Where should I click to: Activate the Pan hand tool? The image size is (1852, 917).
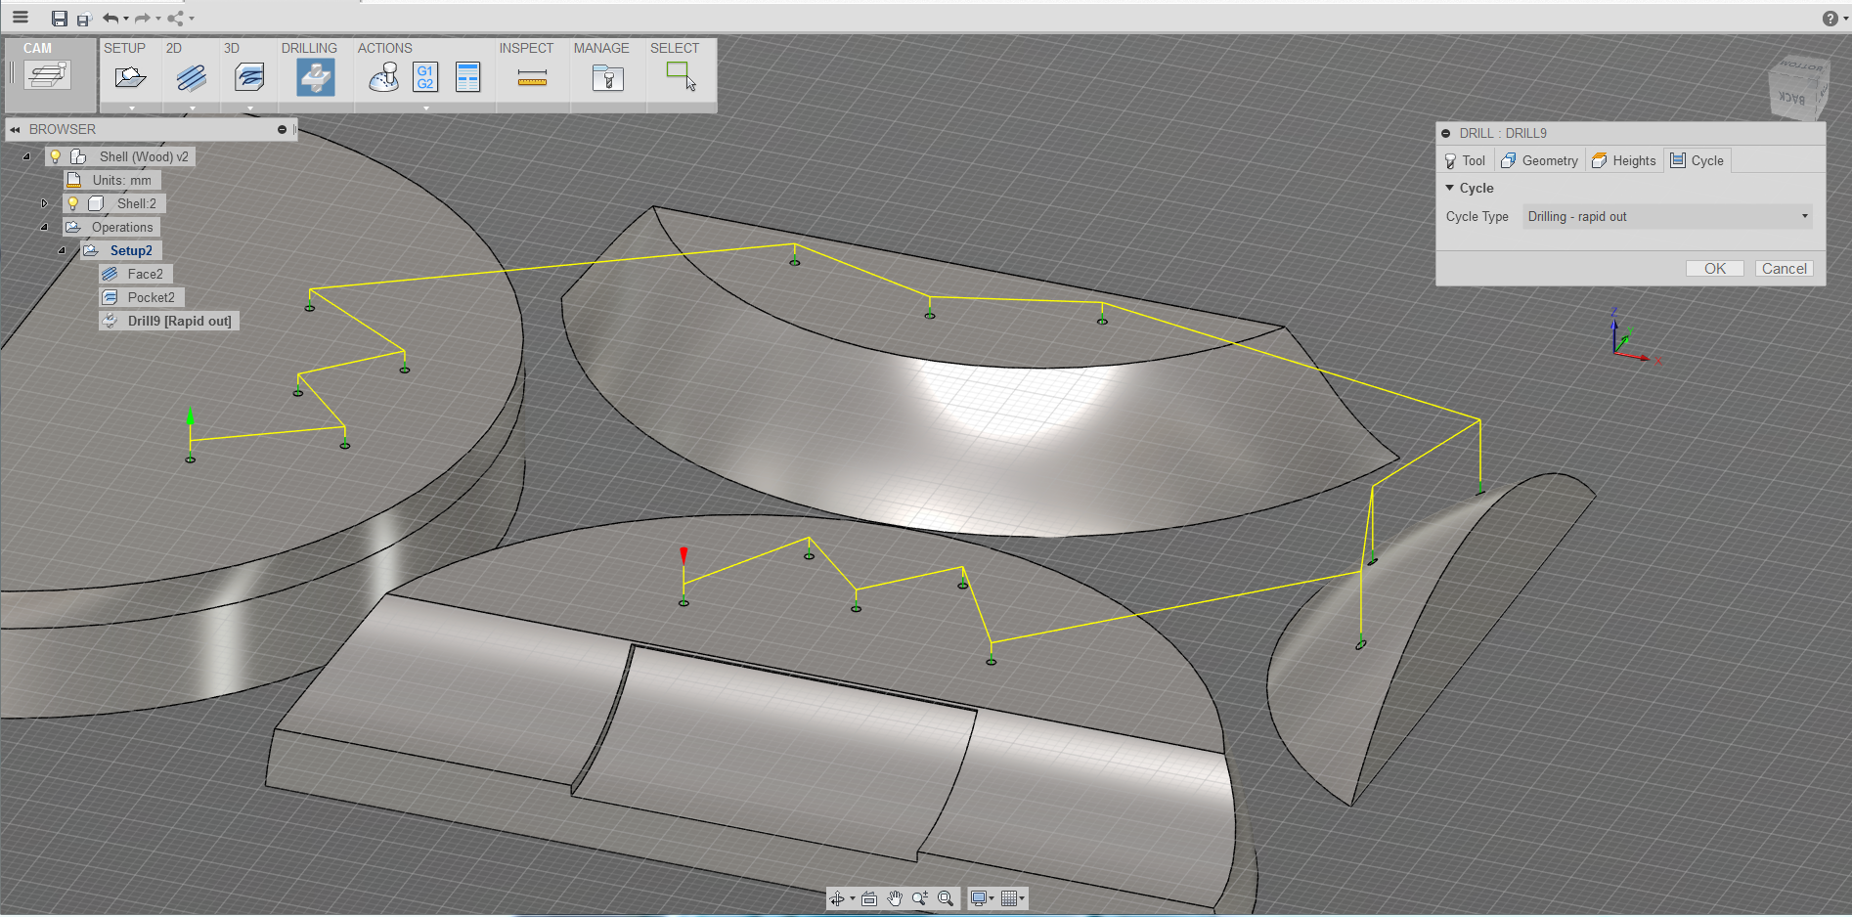[x=895, y=898]
